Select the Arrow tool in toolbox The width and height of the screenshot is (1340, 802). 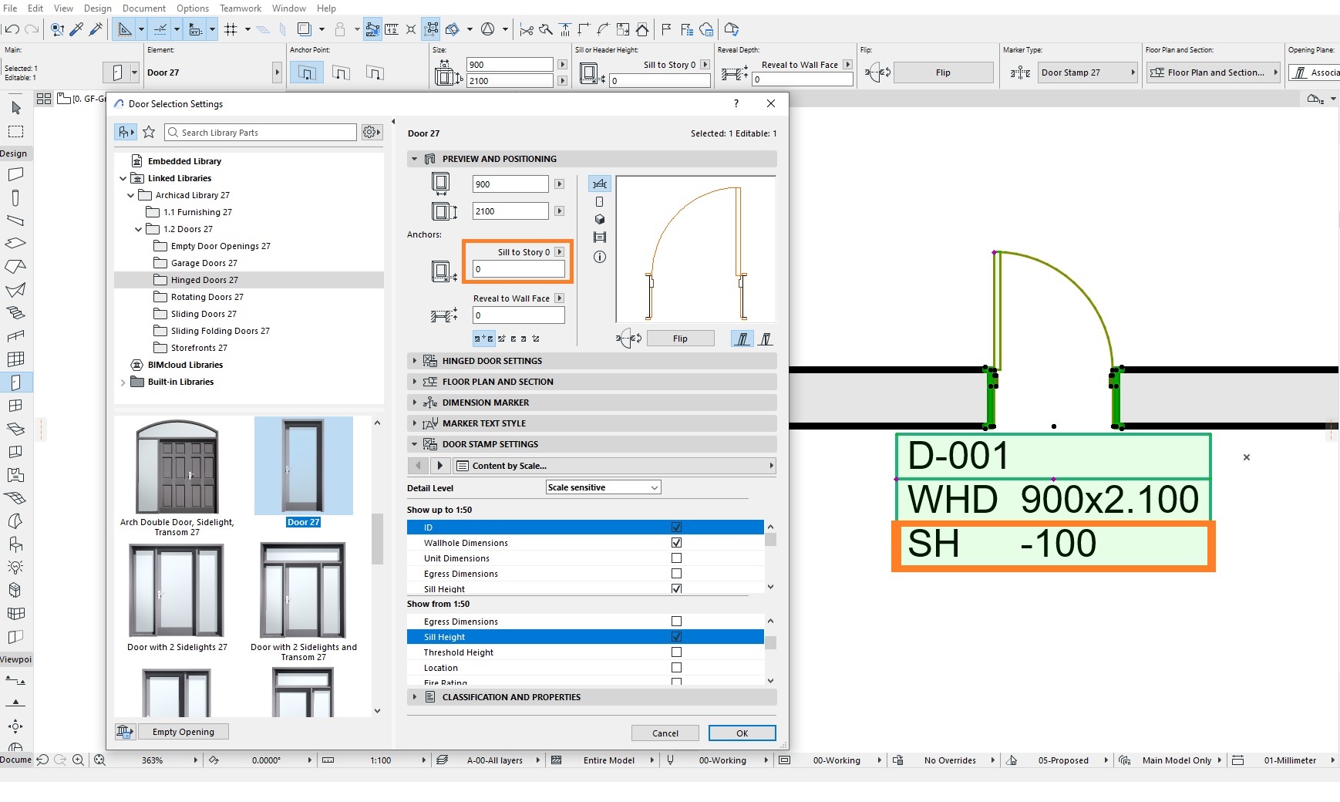pyautogui.click(x=15, y=108)
